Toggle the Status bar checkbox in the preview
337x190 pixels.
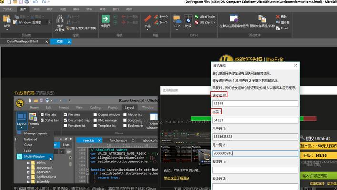pos(42,120)
